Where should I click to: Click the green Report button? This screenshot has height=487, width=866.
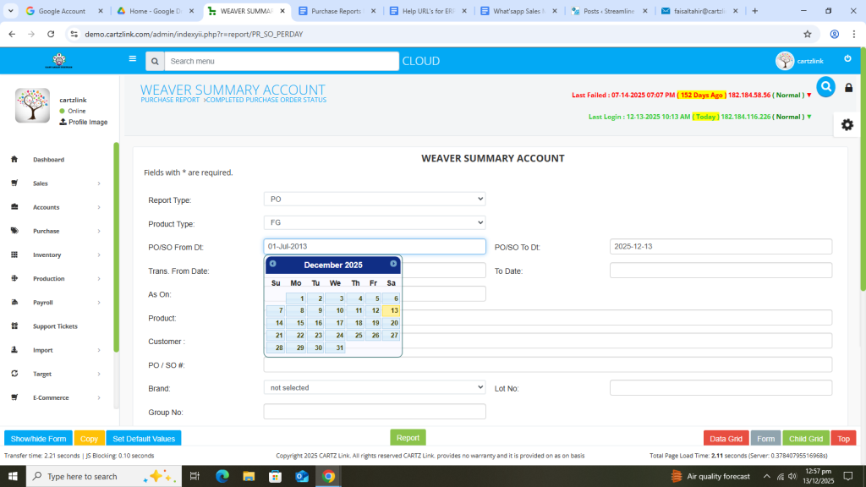[408, 438]
